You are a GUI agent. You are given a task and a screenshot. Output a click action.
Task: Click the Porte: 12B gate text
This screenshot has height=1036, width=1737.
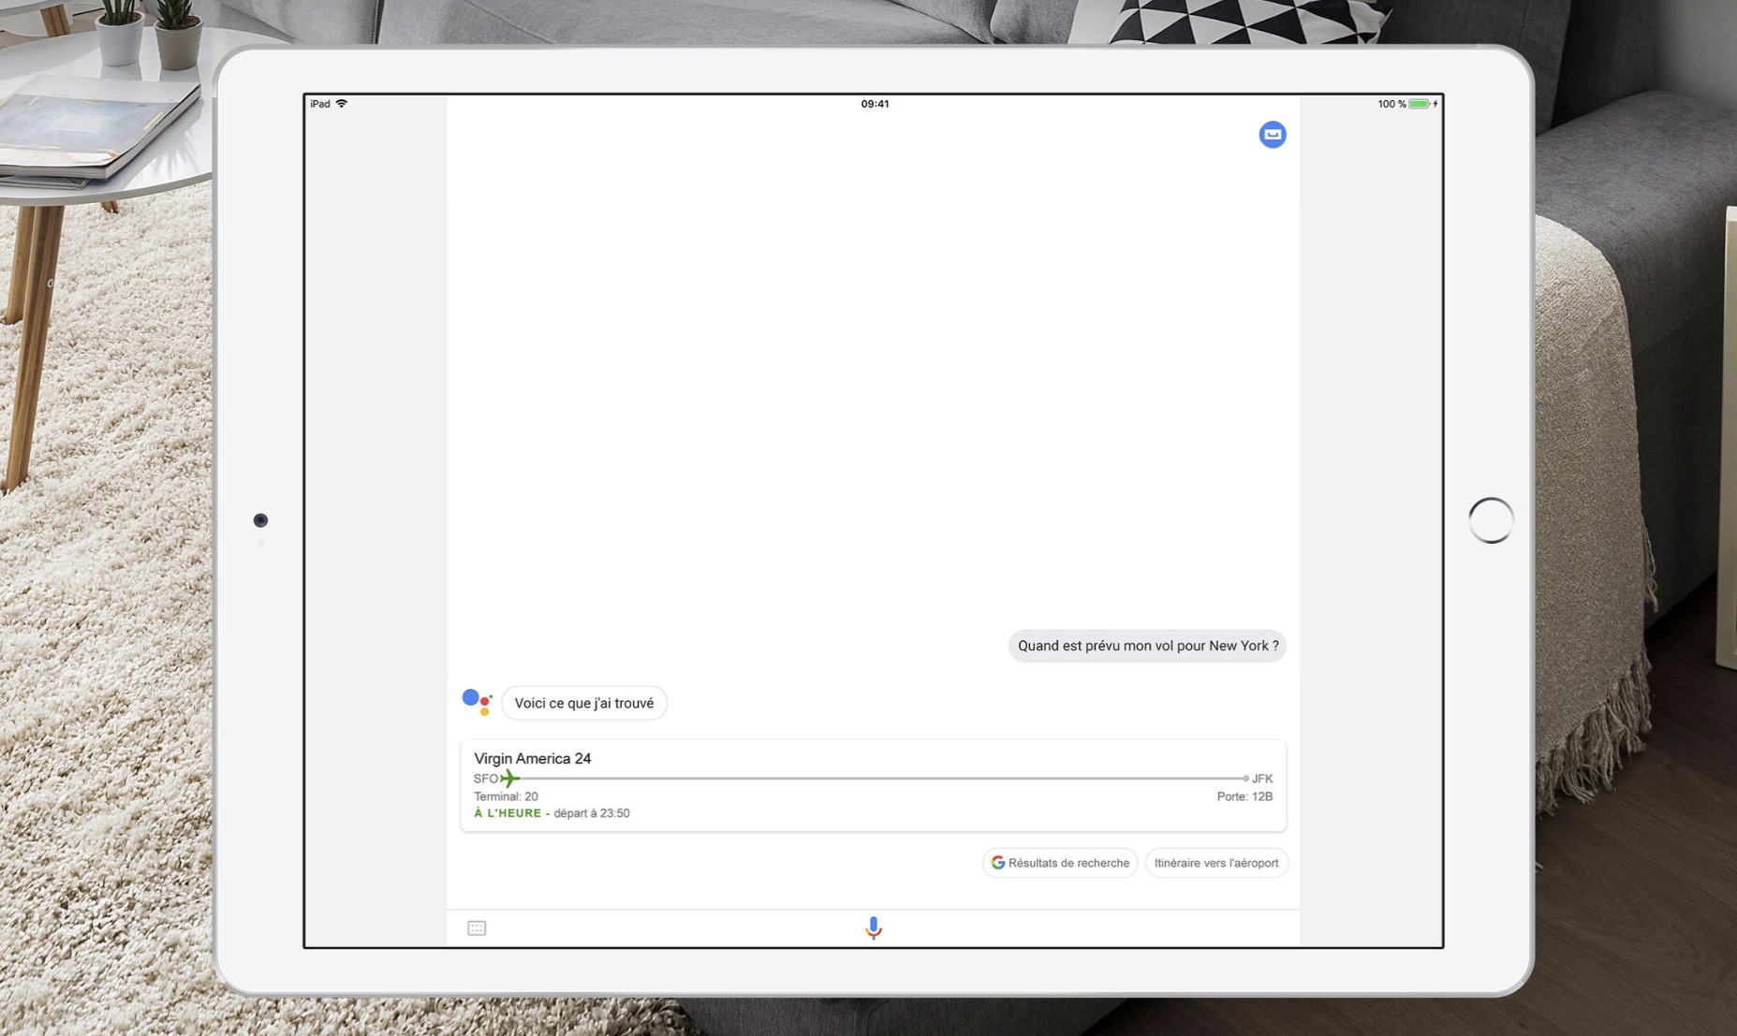click(1244, 796)
